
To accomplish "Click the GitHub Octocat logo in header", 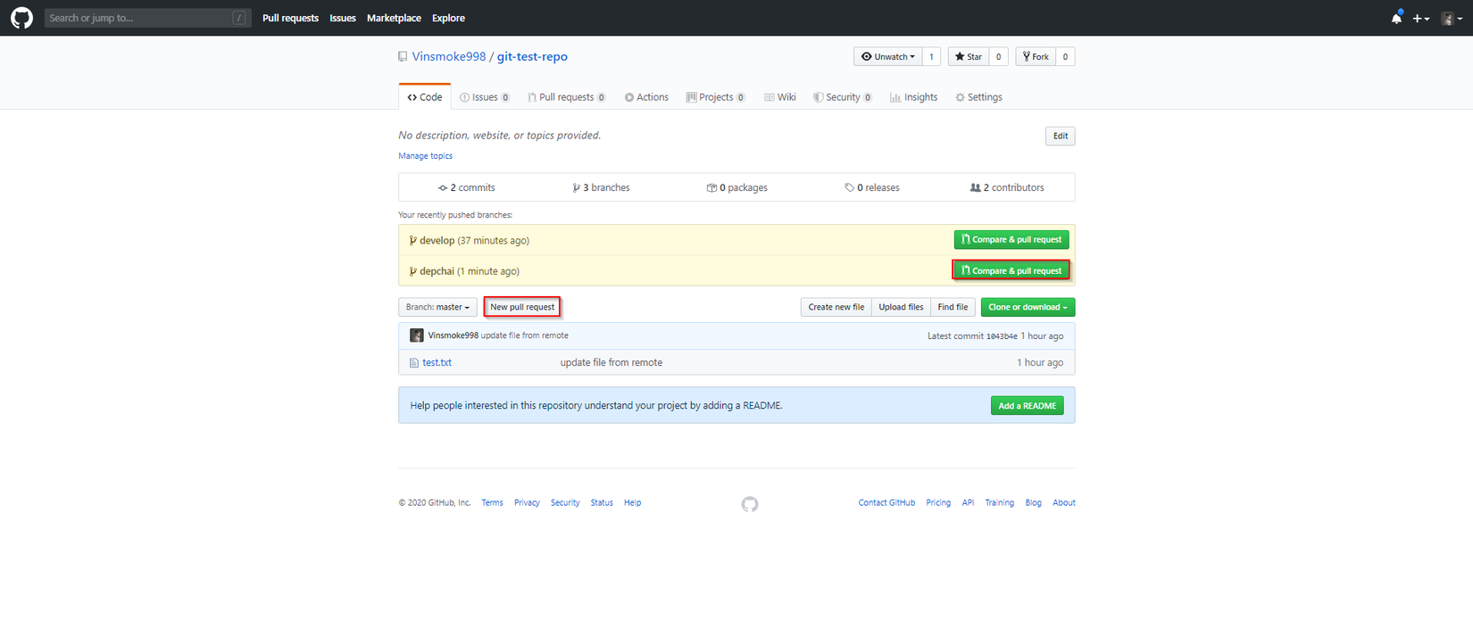I will coord(21,18).
